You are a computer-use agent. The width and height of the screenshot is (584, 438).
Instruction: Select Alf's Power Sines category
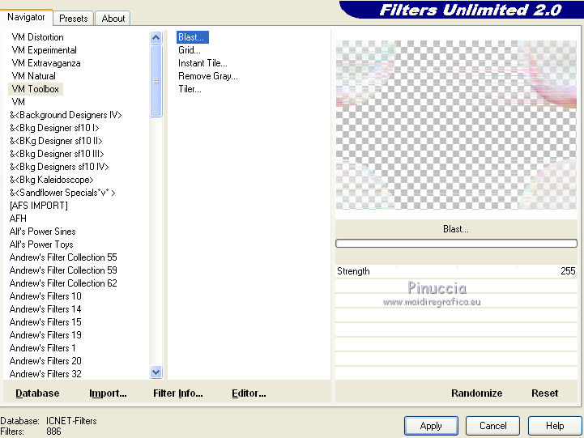[x=42, y=232]
